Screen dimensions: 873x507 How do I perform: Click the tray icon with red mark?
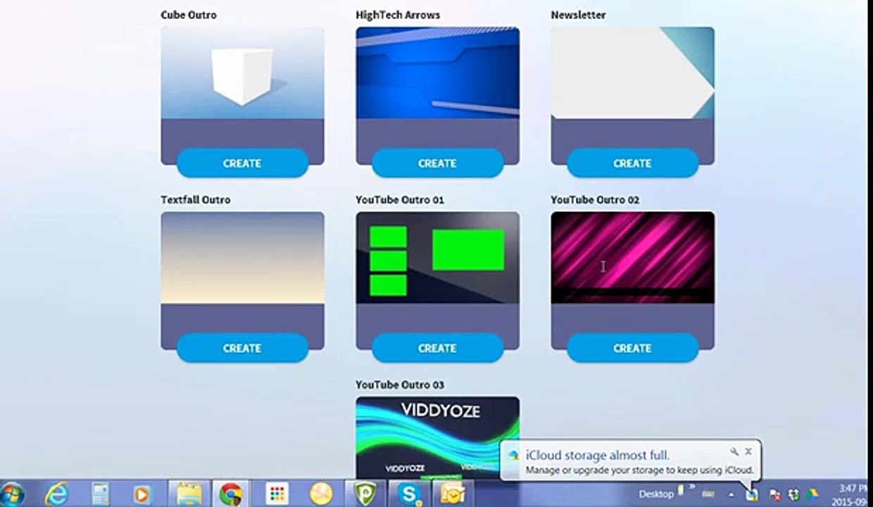(x=775, y=495)
